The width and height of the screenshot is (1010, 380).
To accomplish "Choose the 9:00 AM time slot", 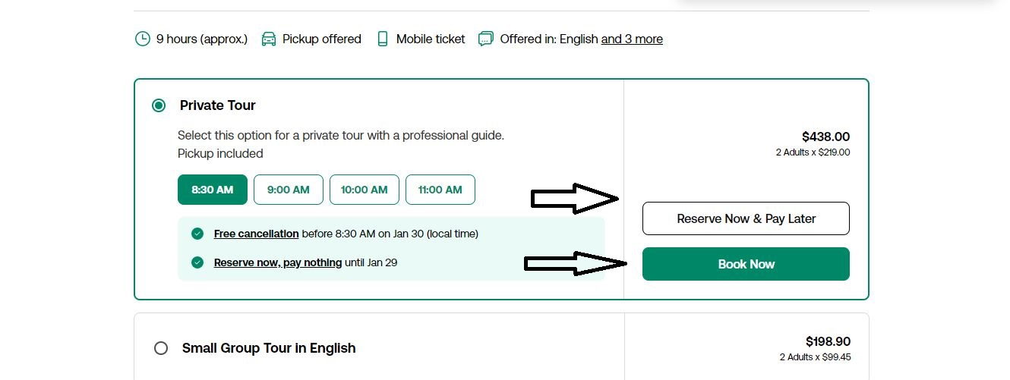I will (289, 190).
